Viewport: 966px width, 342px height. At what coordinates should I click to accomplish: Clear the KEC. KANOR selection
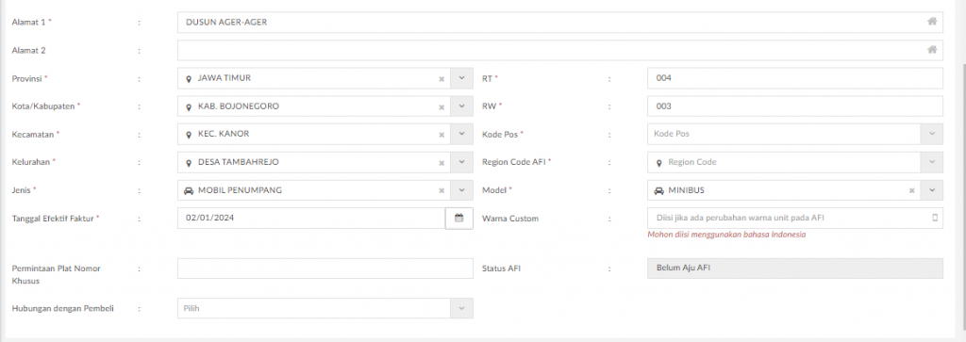point(441,134)
